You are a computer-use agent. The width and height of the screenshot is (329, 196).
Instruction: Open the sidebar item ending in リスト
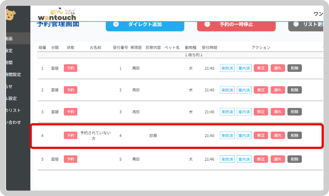pyautogui.click(x=13, y=110)
